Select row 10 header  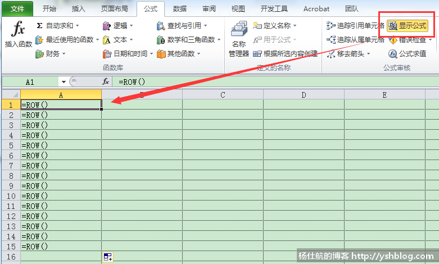[11, 196]
